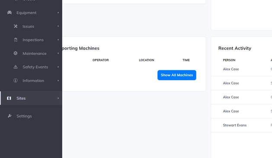The height and width of the screenshot is (158, 272).
Task: Click the Inspections clipboard icon
Action: (16, 40)
